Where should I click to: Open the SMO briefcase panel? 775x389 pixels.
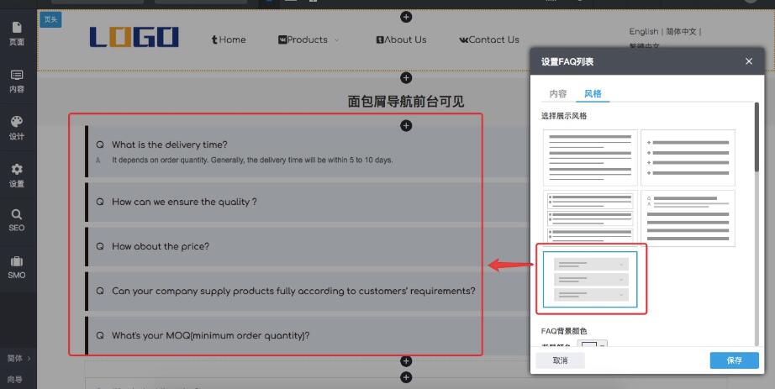17,267
